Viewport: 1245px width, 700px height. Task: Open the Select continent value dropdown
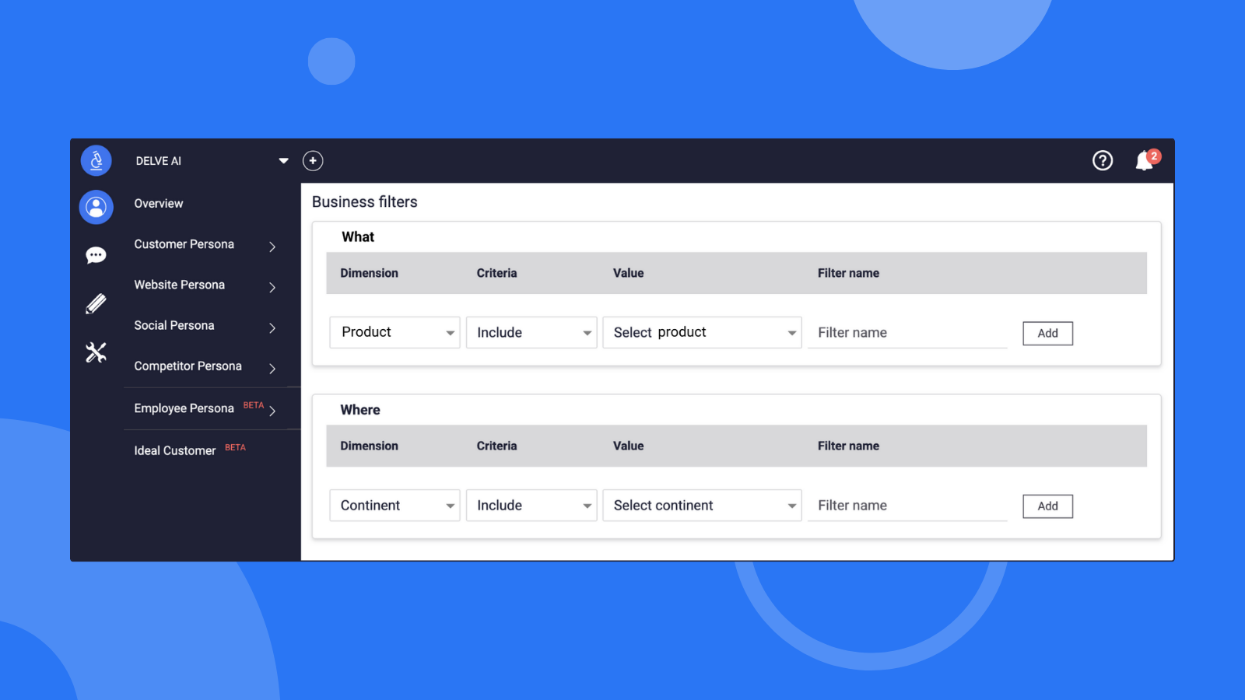pos(702,506)
